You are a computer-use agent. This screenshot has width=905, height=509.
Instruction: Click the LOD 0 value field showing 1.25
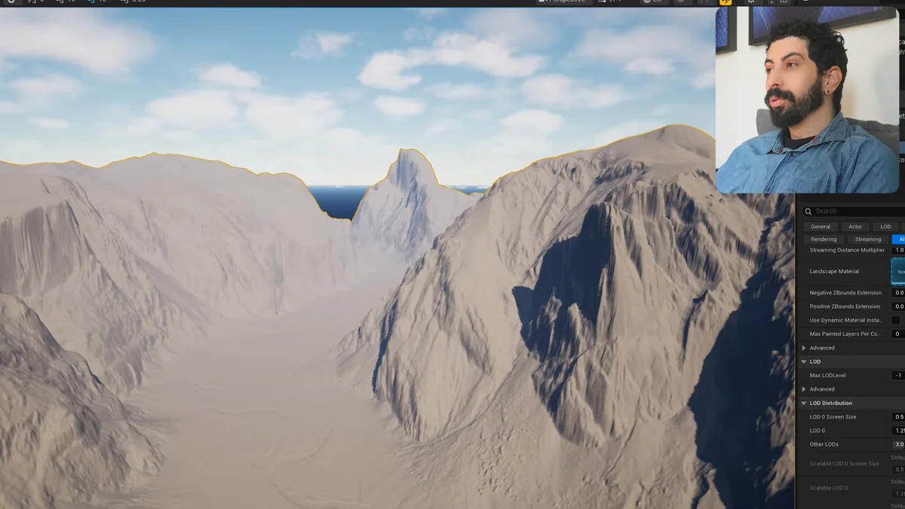tap(898, 431)
